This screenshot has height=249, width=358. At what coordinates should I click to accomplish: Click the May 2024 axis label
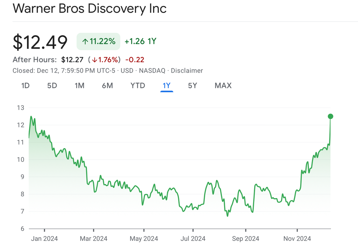pos(144,239)
